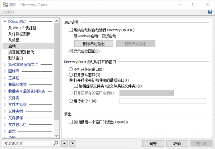Click category list scrollbar down arrow
Image resolution: width=215 pixels, height=149 pixels.
(57, 135)
